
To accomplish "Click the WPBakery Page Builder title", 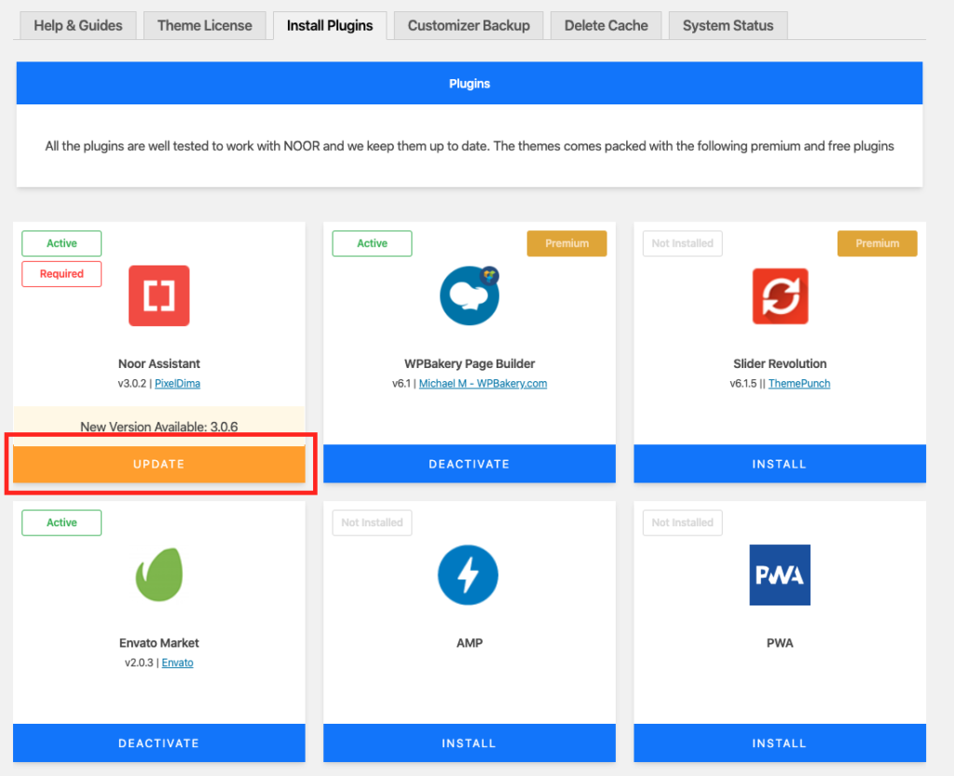I will pyautogui.click(x=470, y=363).
